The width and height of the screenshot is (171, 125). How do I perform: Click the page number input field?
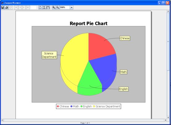tap(33, 7)
